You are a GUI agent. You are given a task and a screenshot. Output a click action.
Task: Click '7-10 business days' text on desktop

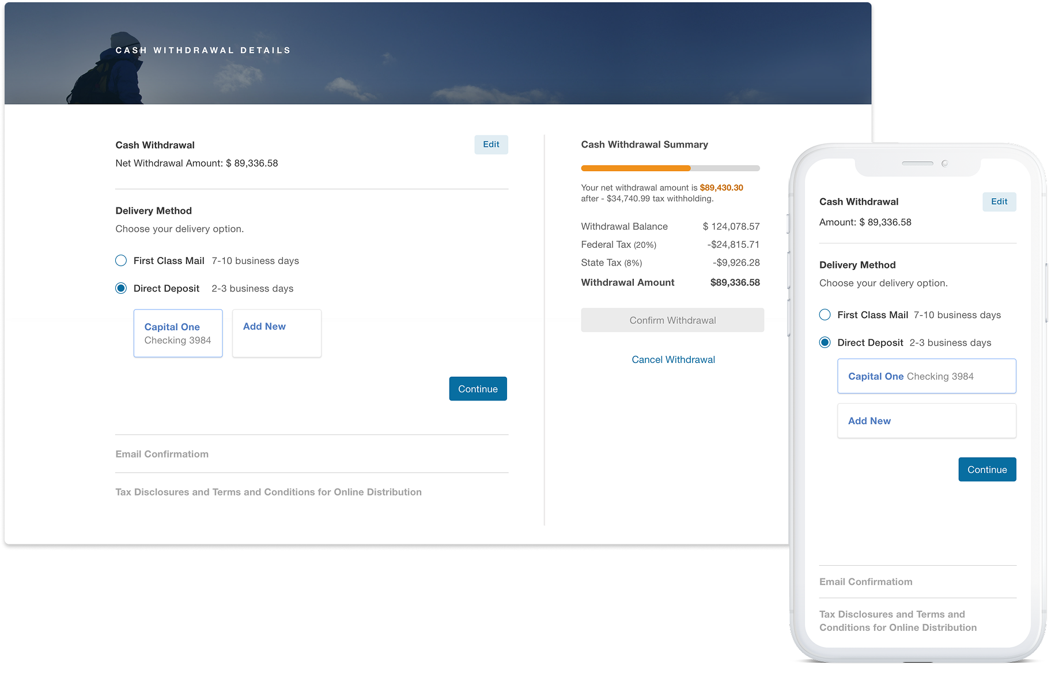[x=255, y=261]
